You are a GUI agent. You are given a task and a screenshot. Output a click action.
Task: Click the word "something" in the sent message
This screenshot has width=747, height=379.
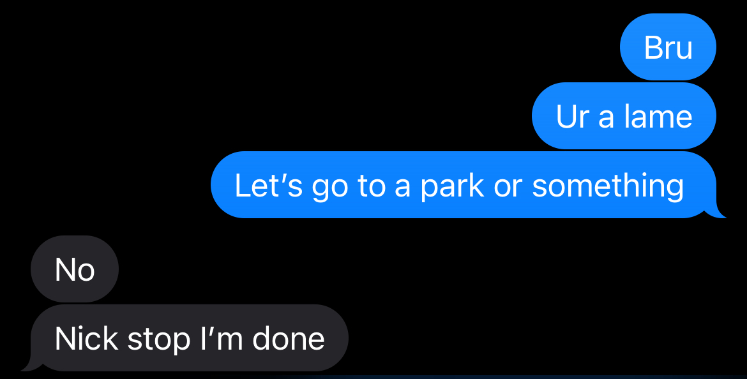608,186
